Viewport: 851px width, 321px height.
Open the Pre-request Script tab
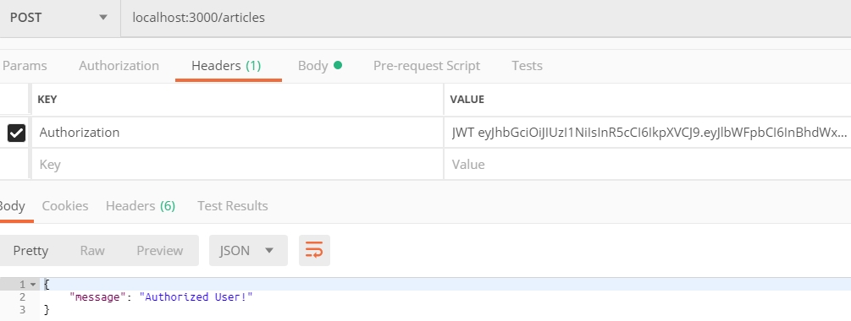427,66
